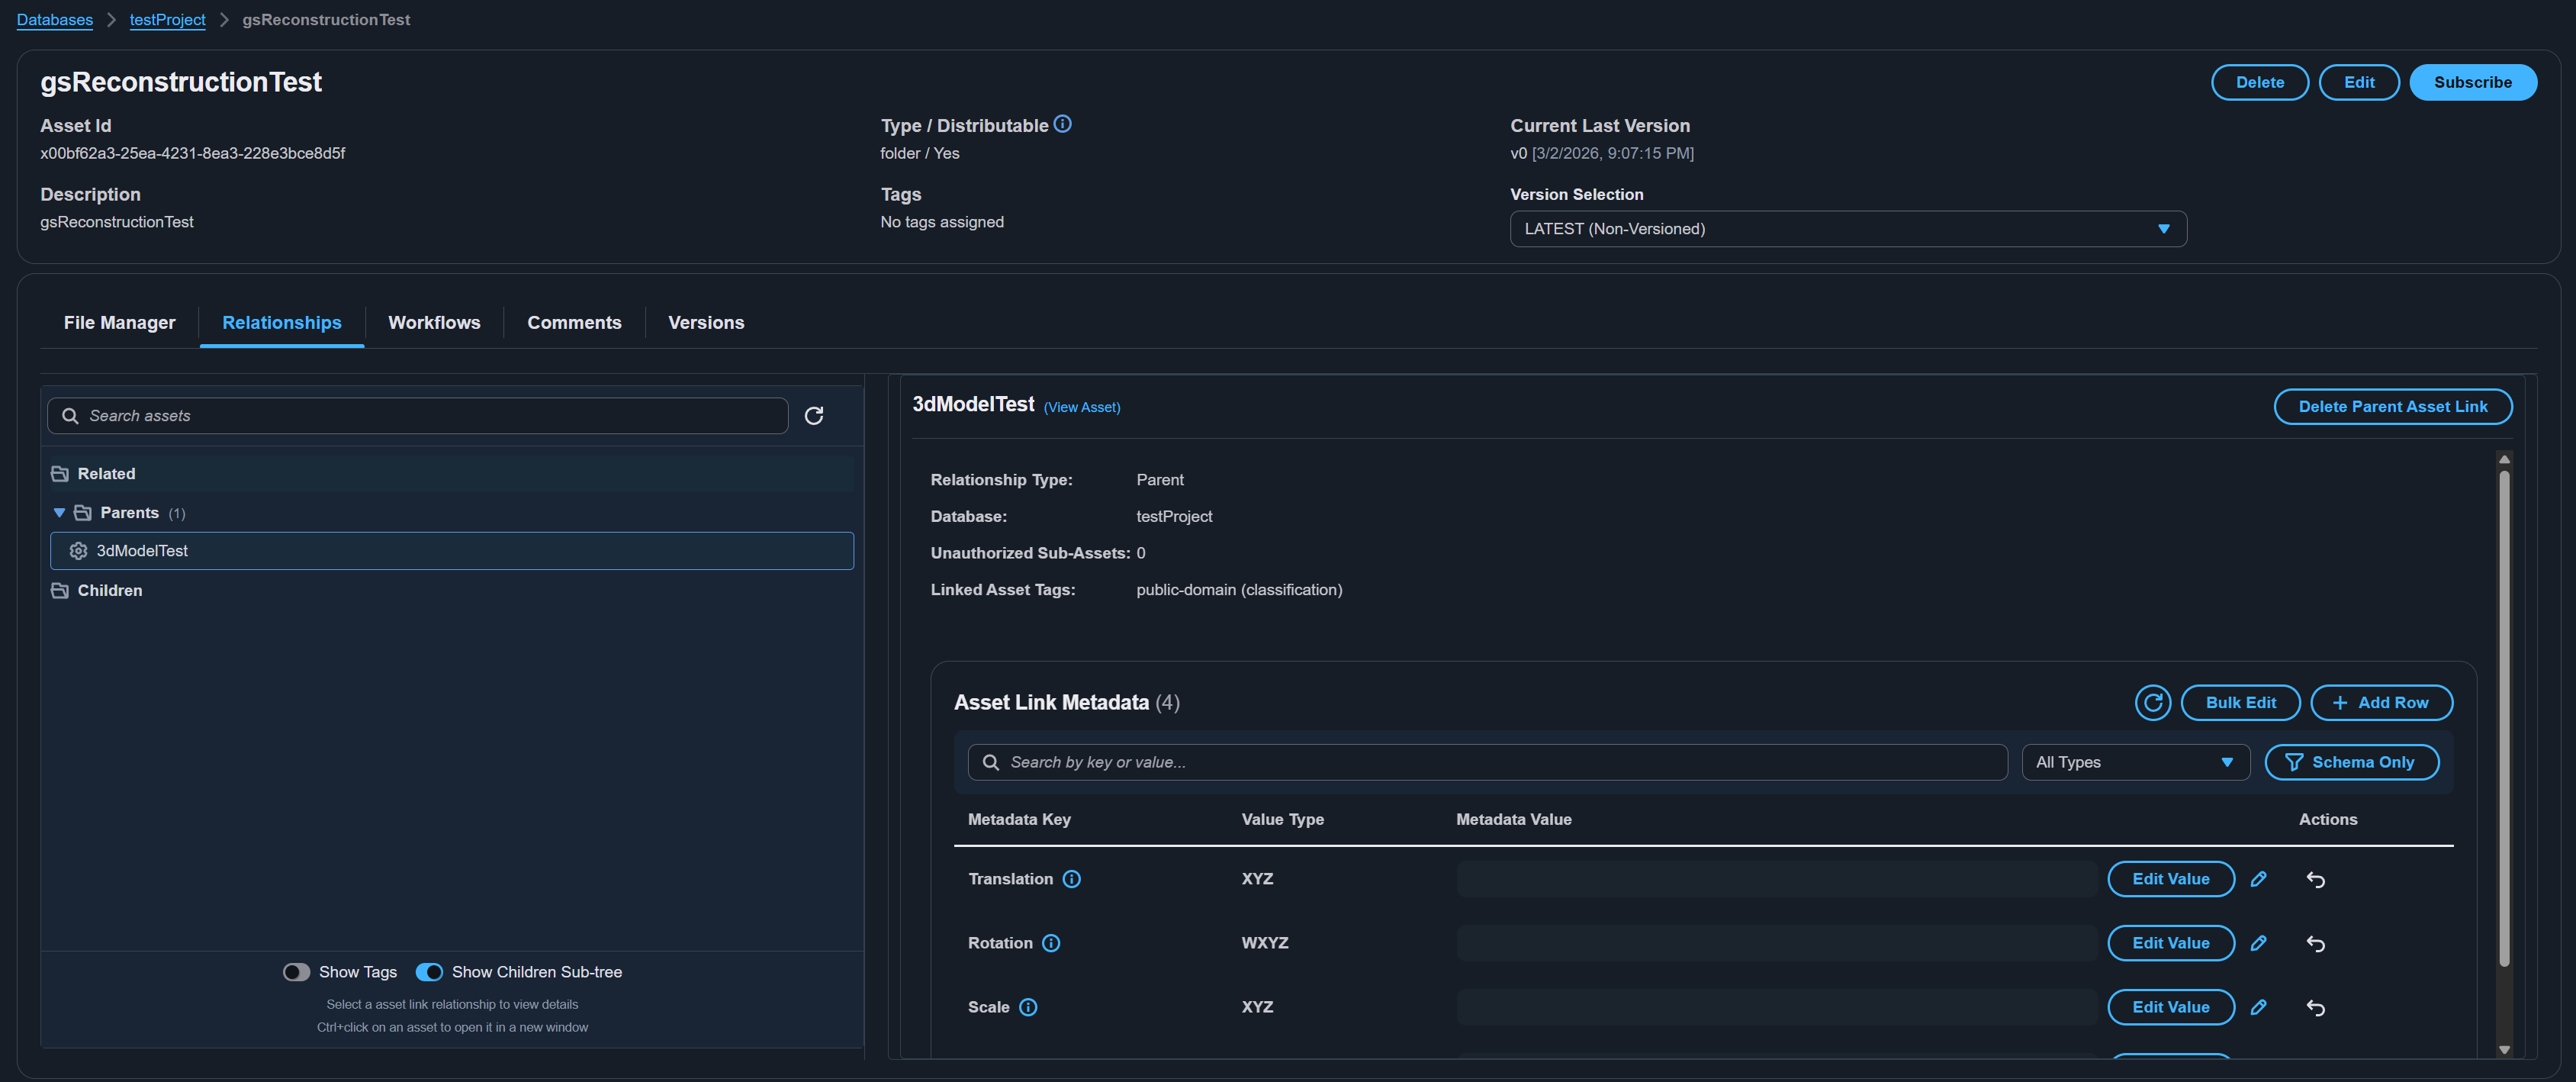Go to the Comments tab
2576x1082 pixels.
pyautogui.click(x=574, y=323)
